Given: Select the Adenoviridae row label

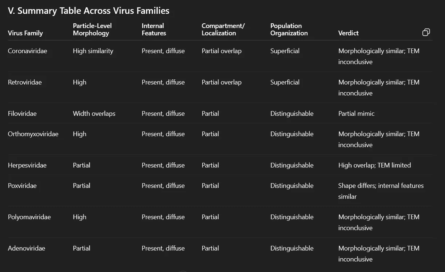Looking at the screenshot, I should pos(26,248).
